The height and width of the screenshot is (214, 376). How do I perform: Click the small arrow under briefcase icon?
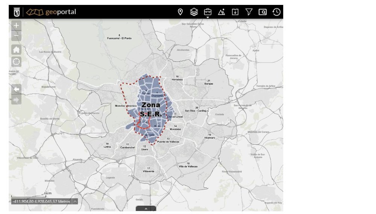[x=208, y=17]
